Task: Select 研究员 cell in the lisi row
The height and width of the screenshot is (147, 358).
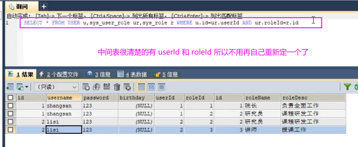Action: tap(262, 122)
